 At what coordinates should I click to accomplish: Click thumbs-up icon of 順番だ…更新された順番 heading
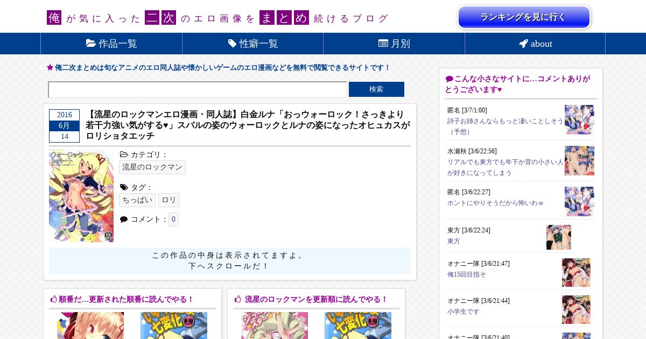(x=53, y=299)
